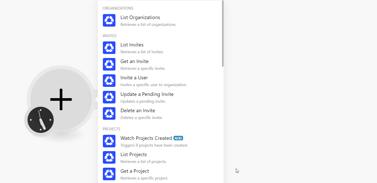Click the INVITES section header
The width and height of the screenshot is (377, 183).
click(109, 36)
